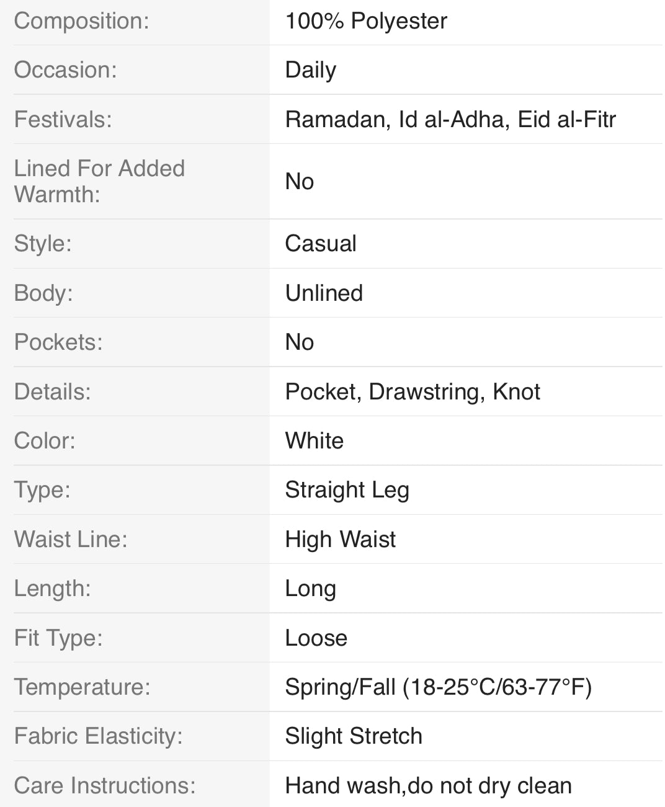665x807 pixels.
Task: Click the "Slight Stretch" elasticity value
Action: tap(353, 736)
